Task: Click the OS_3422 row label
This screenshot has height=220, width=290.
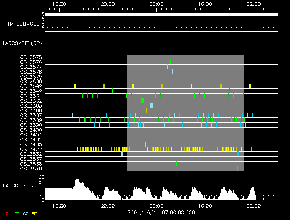Action: coord(31,149)
